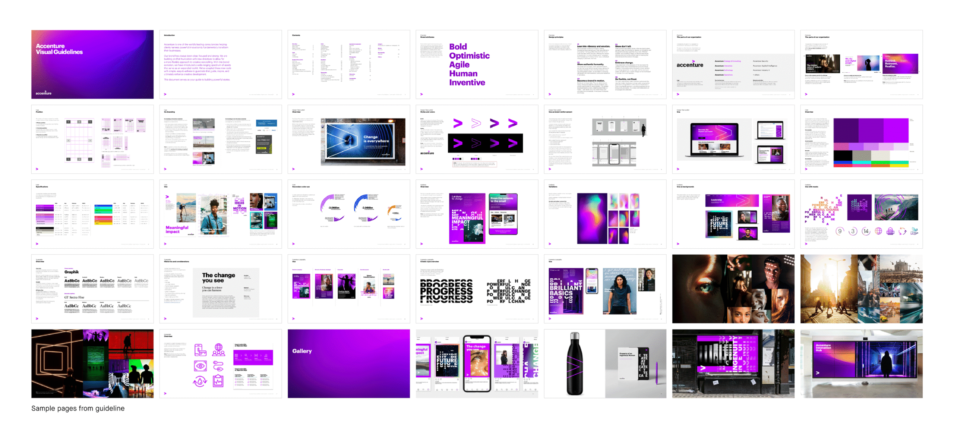This screenshot has height=428, width=954.
Task: View the logo position grid layouts page
Action: 92,139
